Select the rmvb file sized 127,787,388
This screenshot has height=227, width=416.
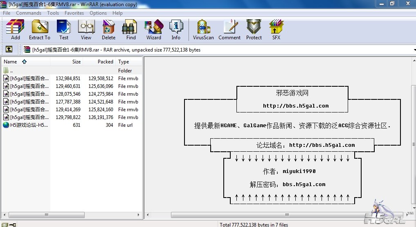(x=72, y=101)
